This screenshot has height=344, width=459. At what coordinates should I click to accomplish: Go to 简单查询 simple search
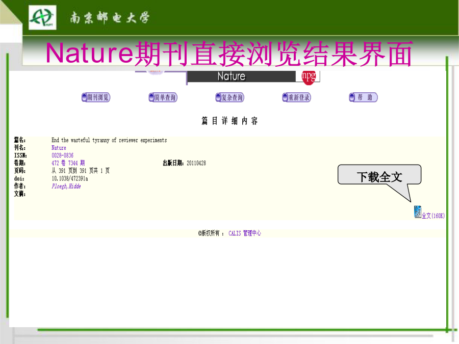coord(163,97)
